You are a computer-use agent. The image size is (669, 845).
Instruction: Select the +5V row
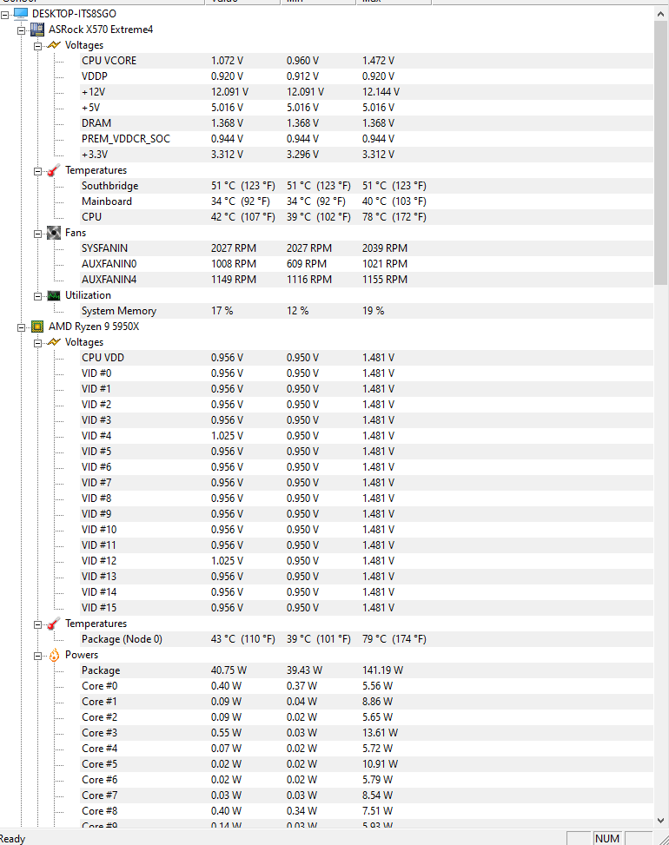tap(367, 107)
